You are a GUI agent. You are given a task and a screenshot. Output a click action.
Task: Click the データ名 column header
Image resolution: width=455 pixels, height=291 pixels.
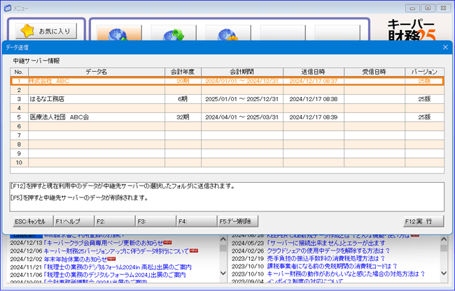tap(97, 72)
